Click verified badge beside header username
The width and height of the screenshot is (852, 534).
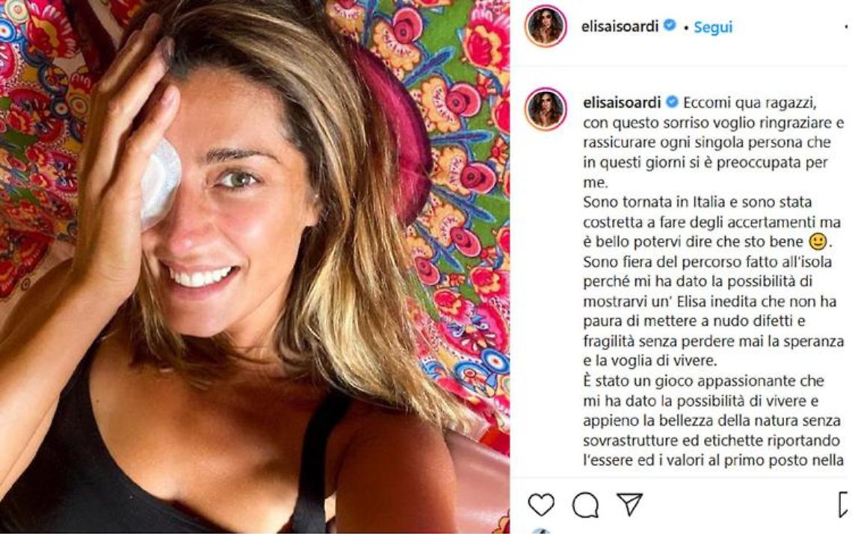click(670, 25)
